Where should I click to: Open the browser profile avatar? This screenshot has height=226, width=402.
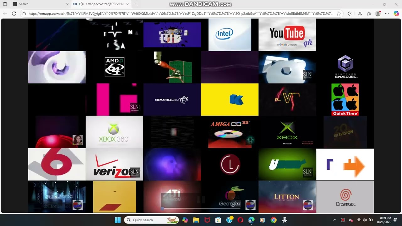tap(378, 13)
